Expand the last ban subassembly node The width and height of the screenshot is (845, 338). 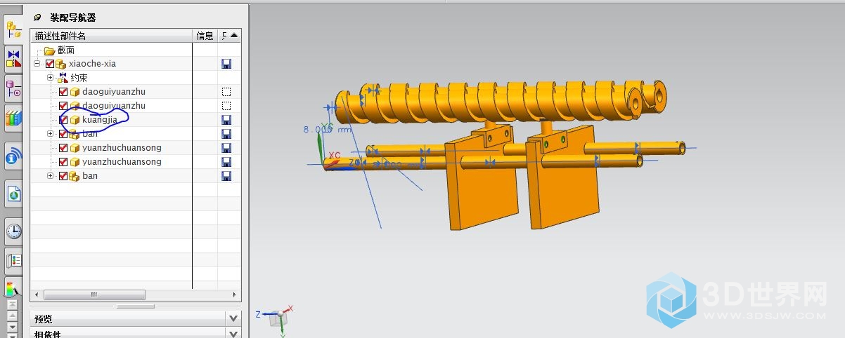[x=50, y=176]
